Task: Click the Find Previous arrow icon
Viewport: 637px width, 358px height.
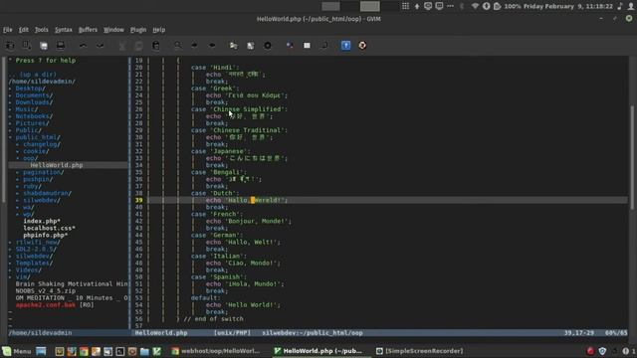Action: pos(212,46)
